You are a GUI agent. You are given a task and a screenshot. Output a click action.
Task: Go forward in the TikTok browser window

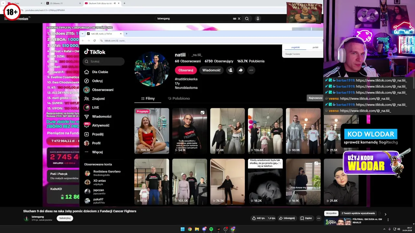click(x=88, y=40)
